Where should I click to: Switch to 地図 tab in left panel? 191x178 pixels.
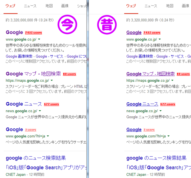(49, 6)
